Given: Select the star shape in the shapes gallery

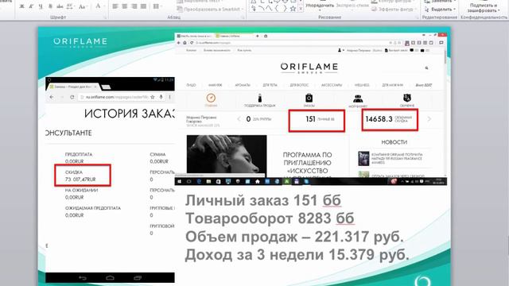Looking at the screenshot, I should (293, 9).
